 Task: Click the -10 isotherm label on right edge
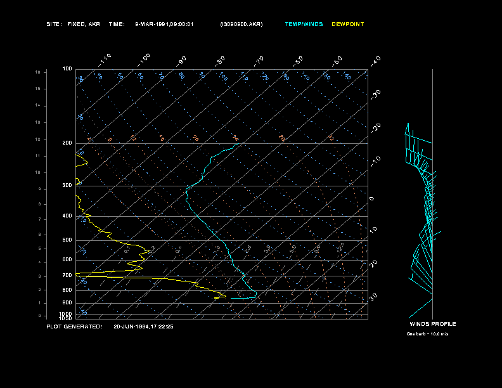click(375, 162)
